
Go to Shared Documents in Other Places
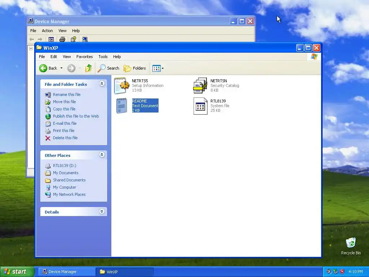click(69, 180)
